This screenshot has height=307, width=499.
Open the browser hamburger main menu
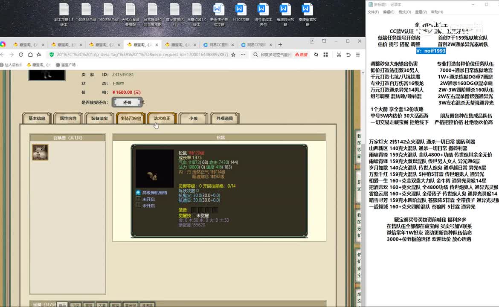coord(358,55)
